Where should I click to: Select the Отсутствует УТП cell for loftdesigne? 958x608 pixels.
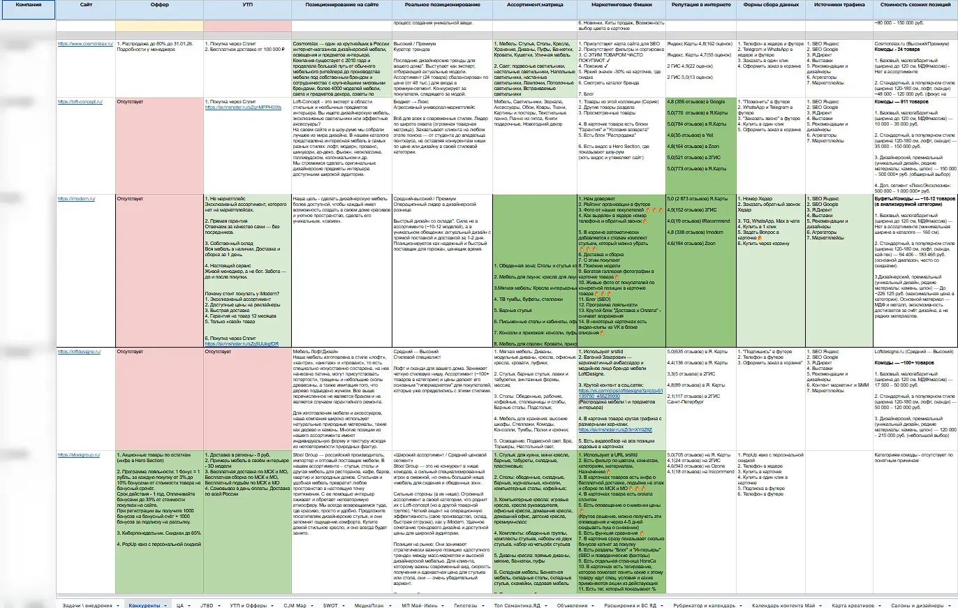pos(246,398)
